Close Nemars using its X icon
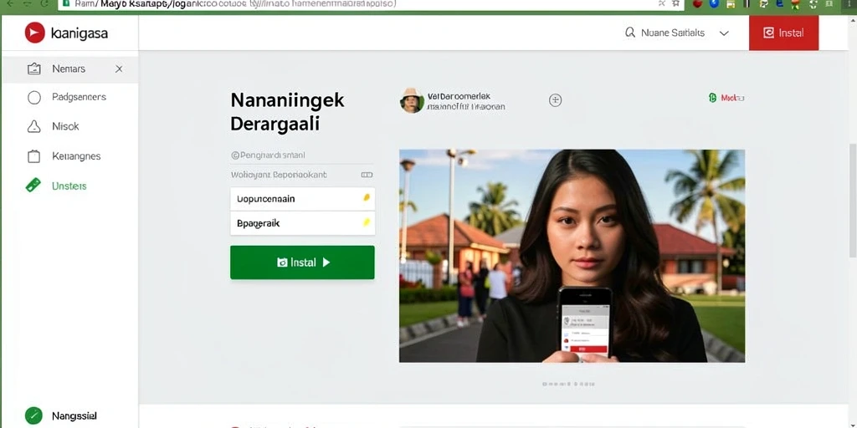 [x=119, y=69]
